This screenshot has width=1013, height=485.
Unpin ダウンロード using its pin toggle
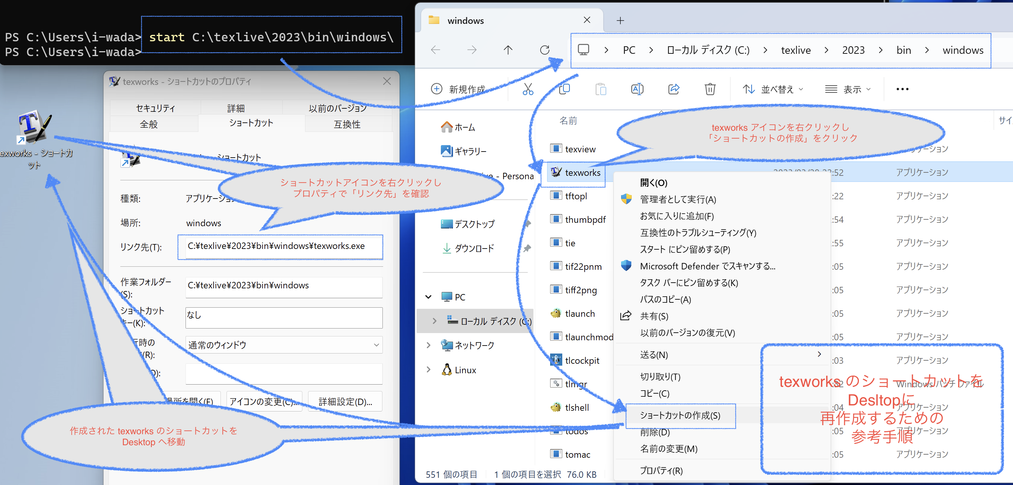coord(527,248)
